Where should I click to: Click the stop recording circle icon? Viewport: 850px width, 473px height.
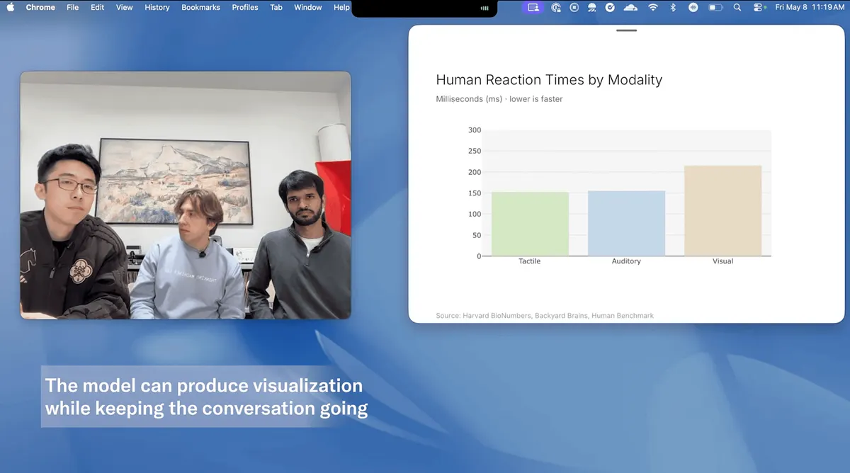(x=574, y=7)
